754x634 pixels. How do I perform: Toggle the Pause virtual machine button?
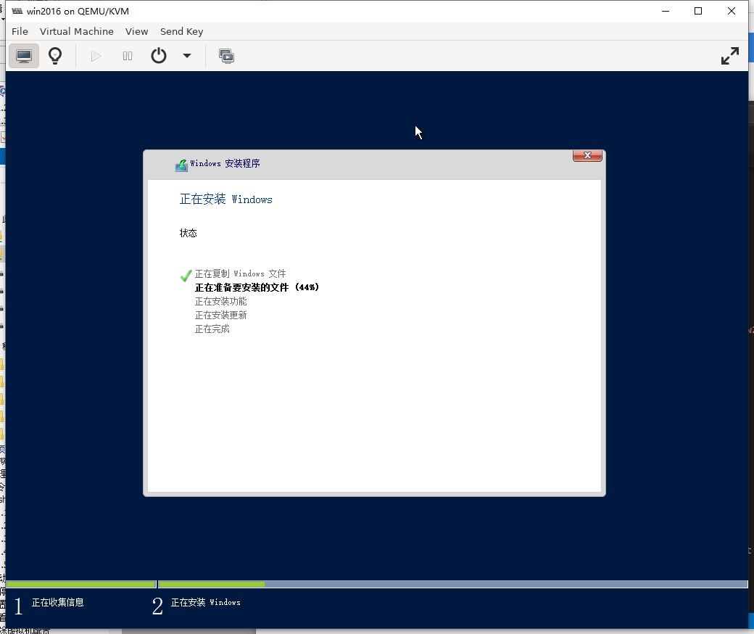(128, 56)
